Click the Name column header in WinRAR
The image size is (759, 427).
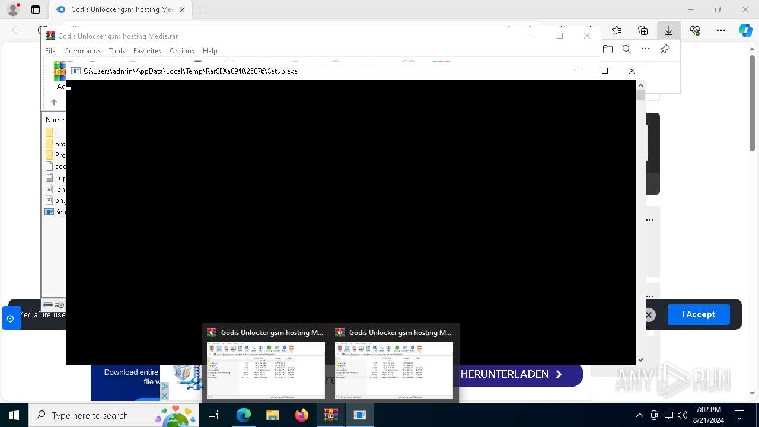point(55,120)
